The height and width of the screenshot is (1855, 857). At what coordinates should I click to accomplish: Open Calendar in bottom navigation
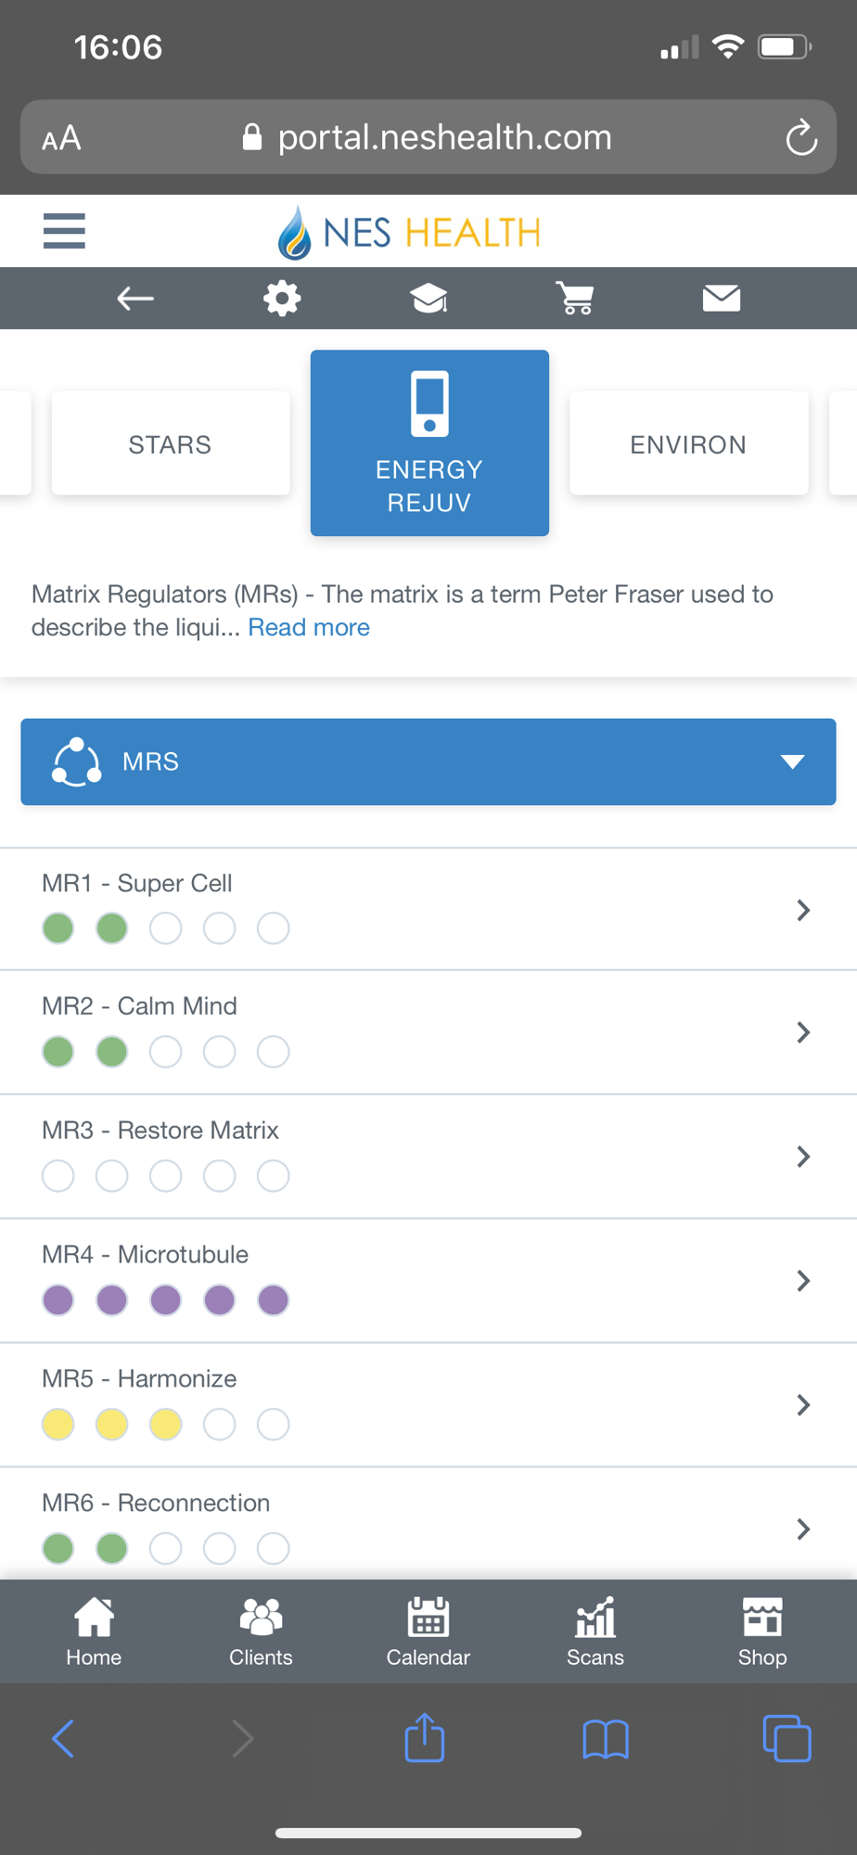[428, 1631]
